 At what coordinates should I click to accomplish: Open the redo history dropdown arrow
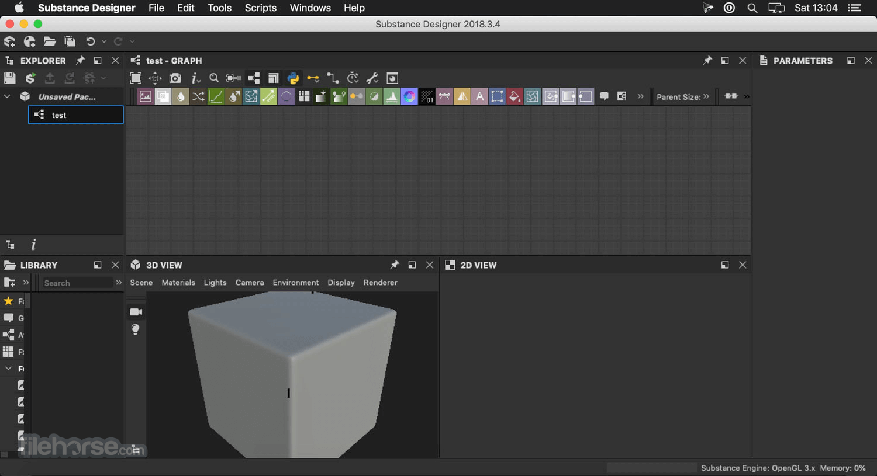(132, 41)
